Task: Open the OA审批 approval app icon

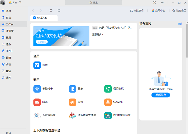Action: point(108,102)
